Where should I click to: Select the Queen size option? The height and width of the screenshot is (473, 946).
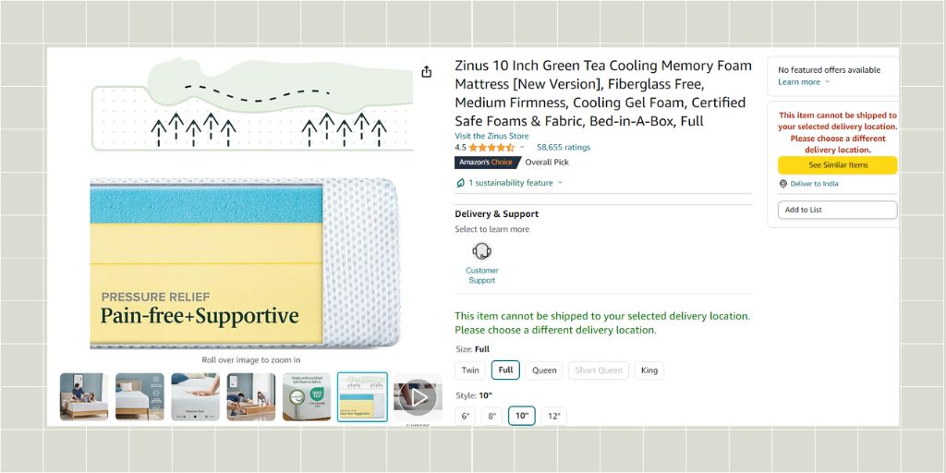click(x=544, y=370)
